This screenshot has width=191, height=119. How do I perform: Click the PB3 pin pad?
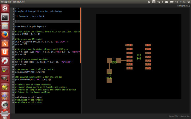(x=130, y=57)
